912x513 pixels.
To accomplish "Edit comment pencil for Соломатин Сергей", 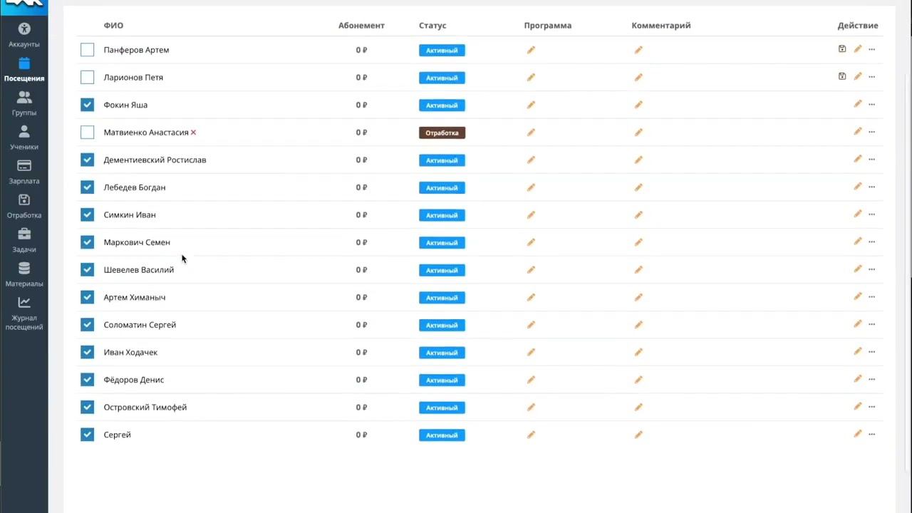I will [x=638, y=325].
